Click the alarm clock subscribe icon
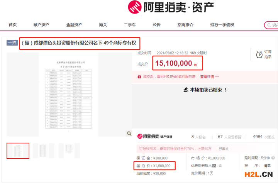Image resolution: width=278 pixels, height=183 pixels. [x=259, y=55]
